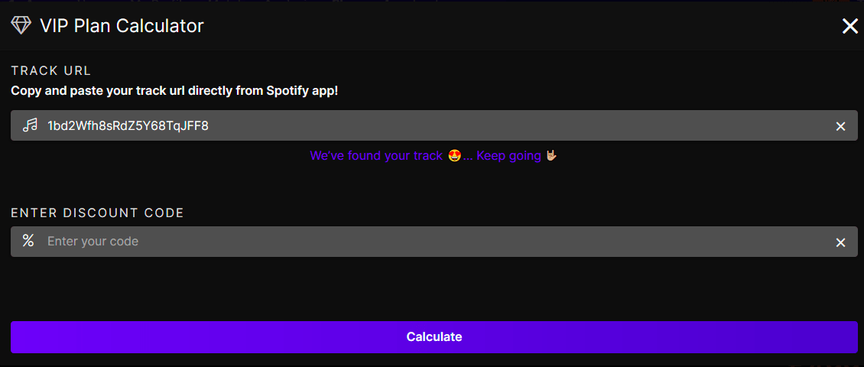Viewport: 864px width, 367px height.
Task: Click the diamond VIP icon
Action: point(21,25)
